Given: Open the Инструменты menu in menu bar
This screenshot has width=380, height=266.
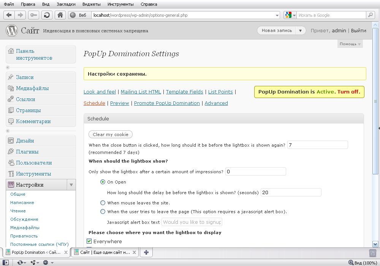Looking at the screenshot, I should (120, 4).
